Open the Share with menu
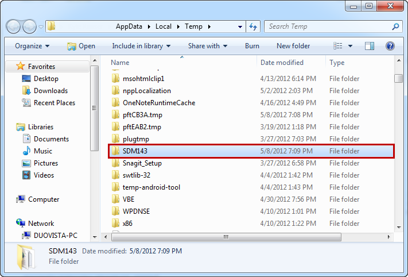This screenshot has width=408, height=277. click(208, 46)
